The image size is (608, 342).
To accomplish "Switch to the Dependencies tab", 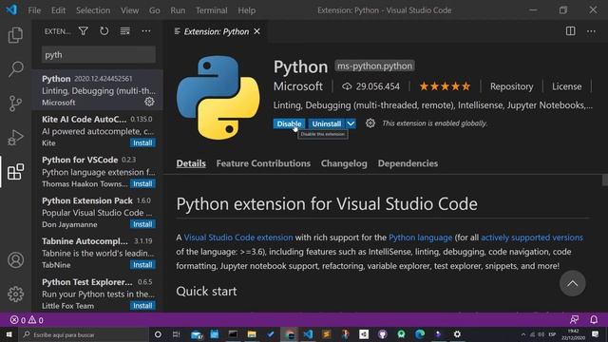I will 408,163.
